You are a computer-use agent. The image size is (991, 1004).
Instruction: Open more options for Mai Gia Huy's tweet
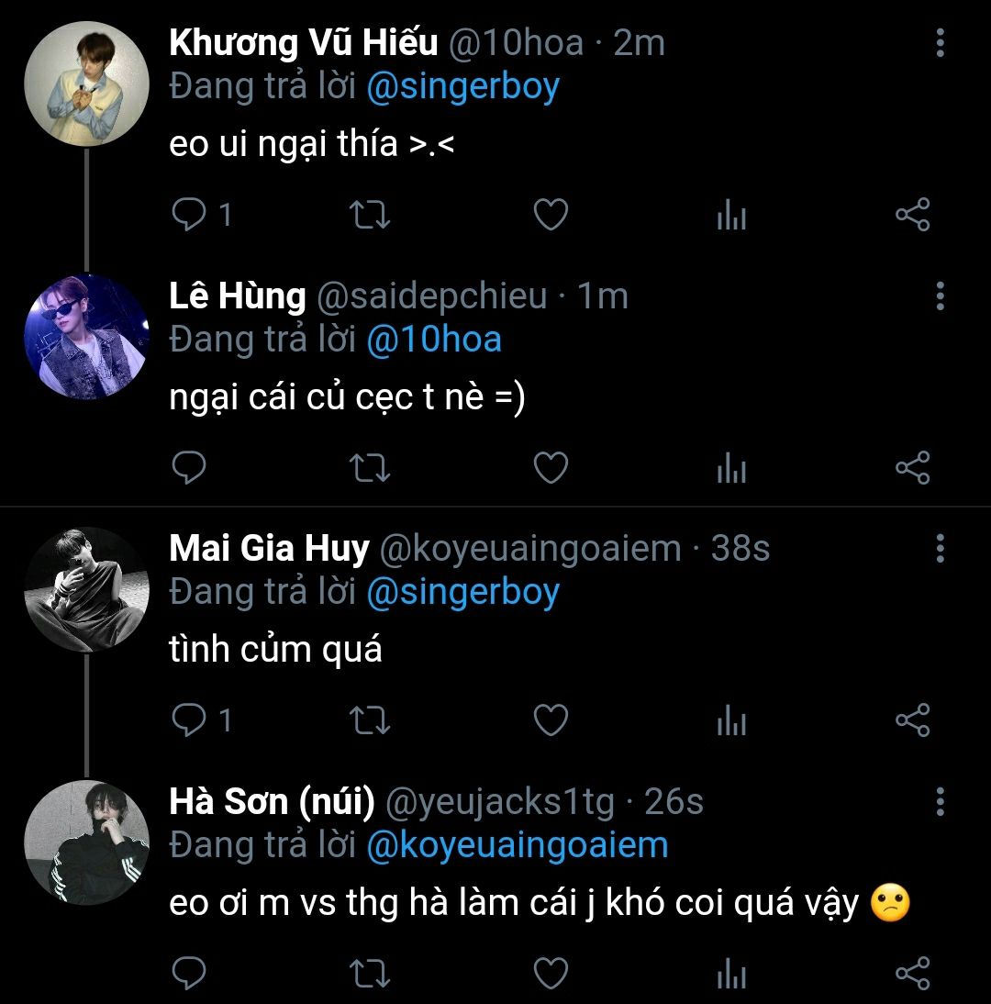(x=940, y=549)
